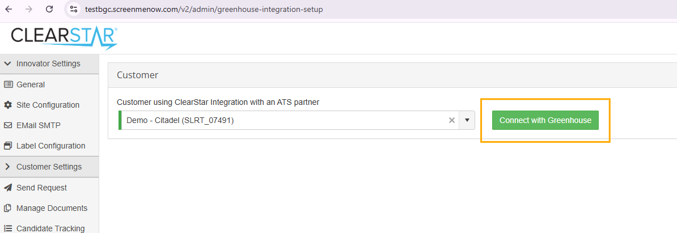677x233 pixels.
Task: Open Candidate Tracking
Action: (x=50, y=228)
